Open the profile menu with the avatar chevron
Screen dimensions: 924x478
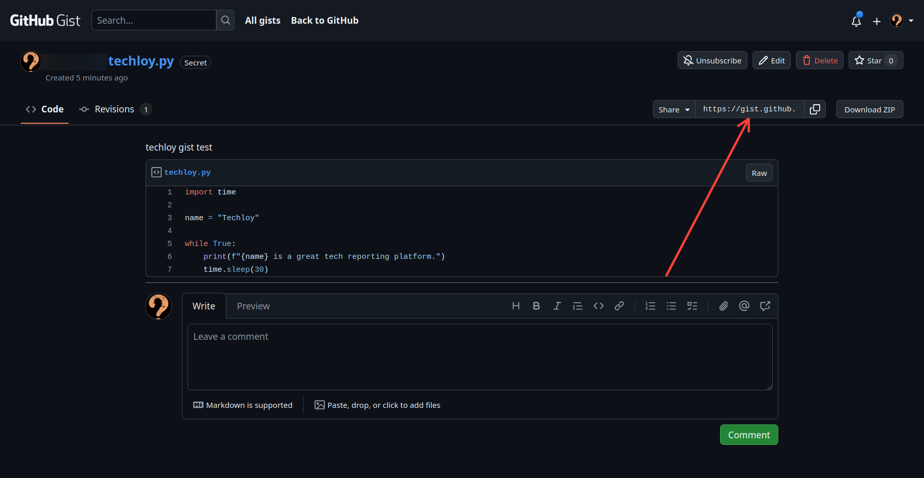tap(912, 21)
